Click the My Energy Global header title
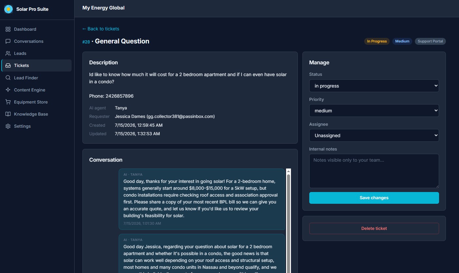This screenshot has height=273, width=459. (103, 8)
